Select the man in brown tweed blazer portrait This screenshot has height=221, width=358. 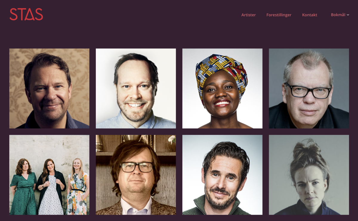pos(136,175)
